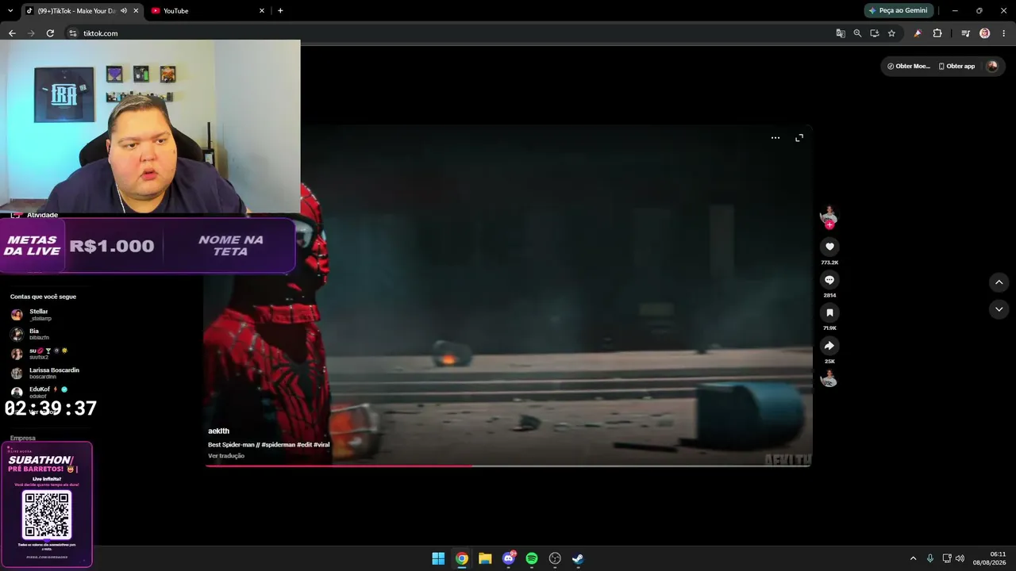Open the Chrome three-dot menu
1016x571 pixels.
1003,33
